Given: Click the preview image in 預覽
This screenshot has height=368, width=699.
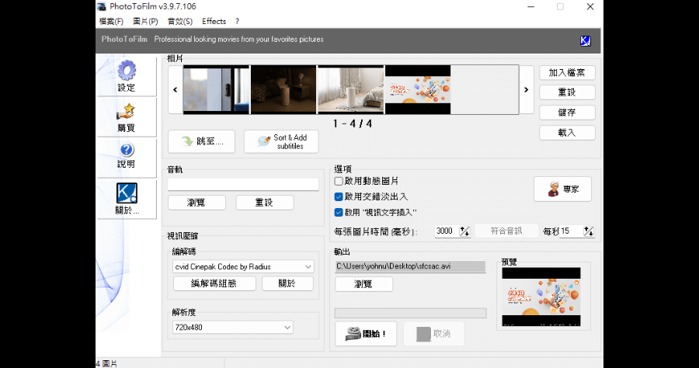Looking at the screenshot, I should point(541,297).
